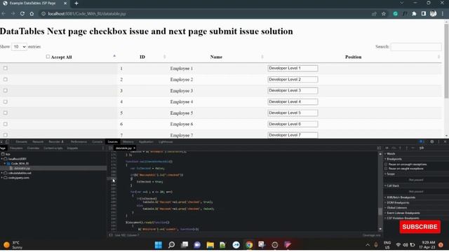Expand DOM Breakpoints section

(x=397, y=202)
